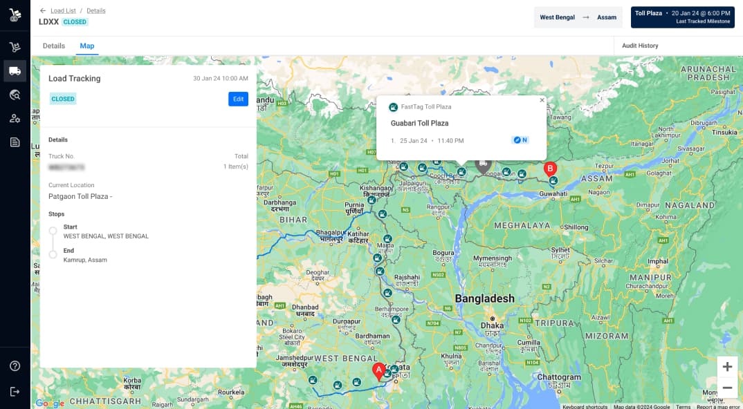The image size is (743, 409).
Task: Open the globe search tracking icon
Action: coord(15,95)
